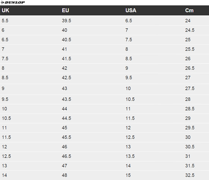Click UK size 9 cell

point(3,88)
